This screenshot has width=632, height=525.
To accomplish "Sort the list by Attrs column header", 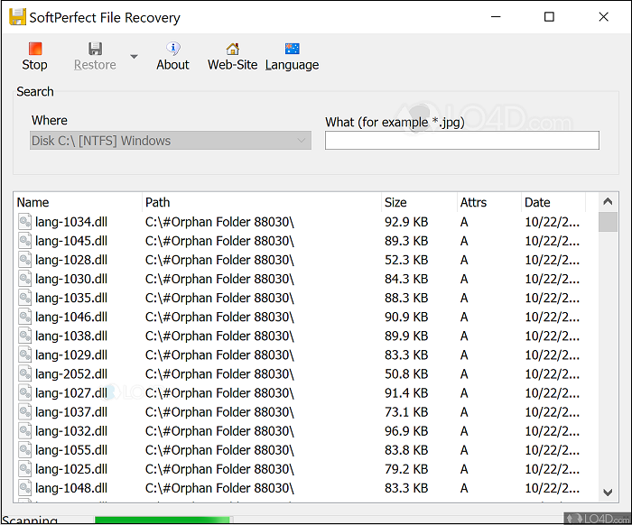I will (x=489, y=202).
